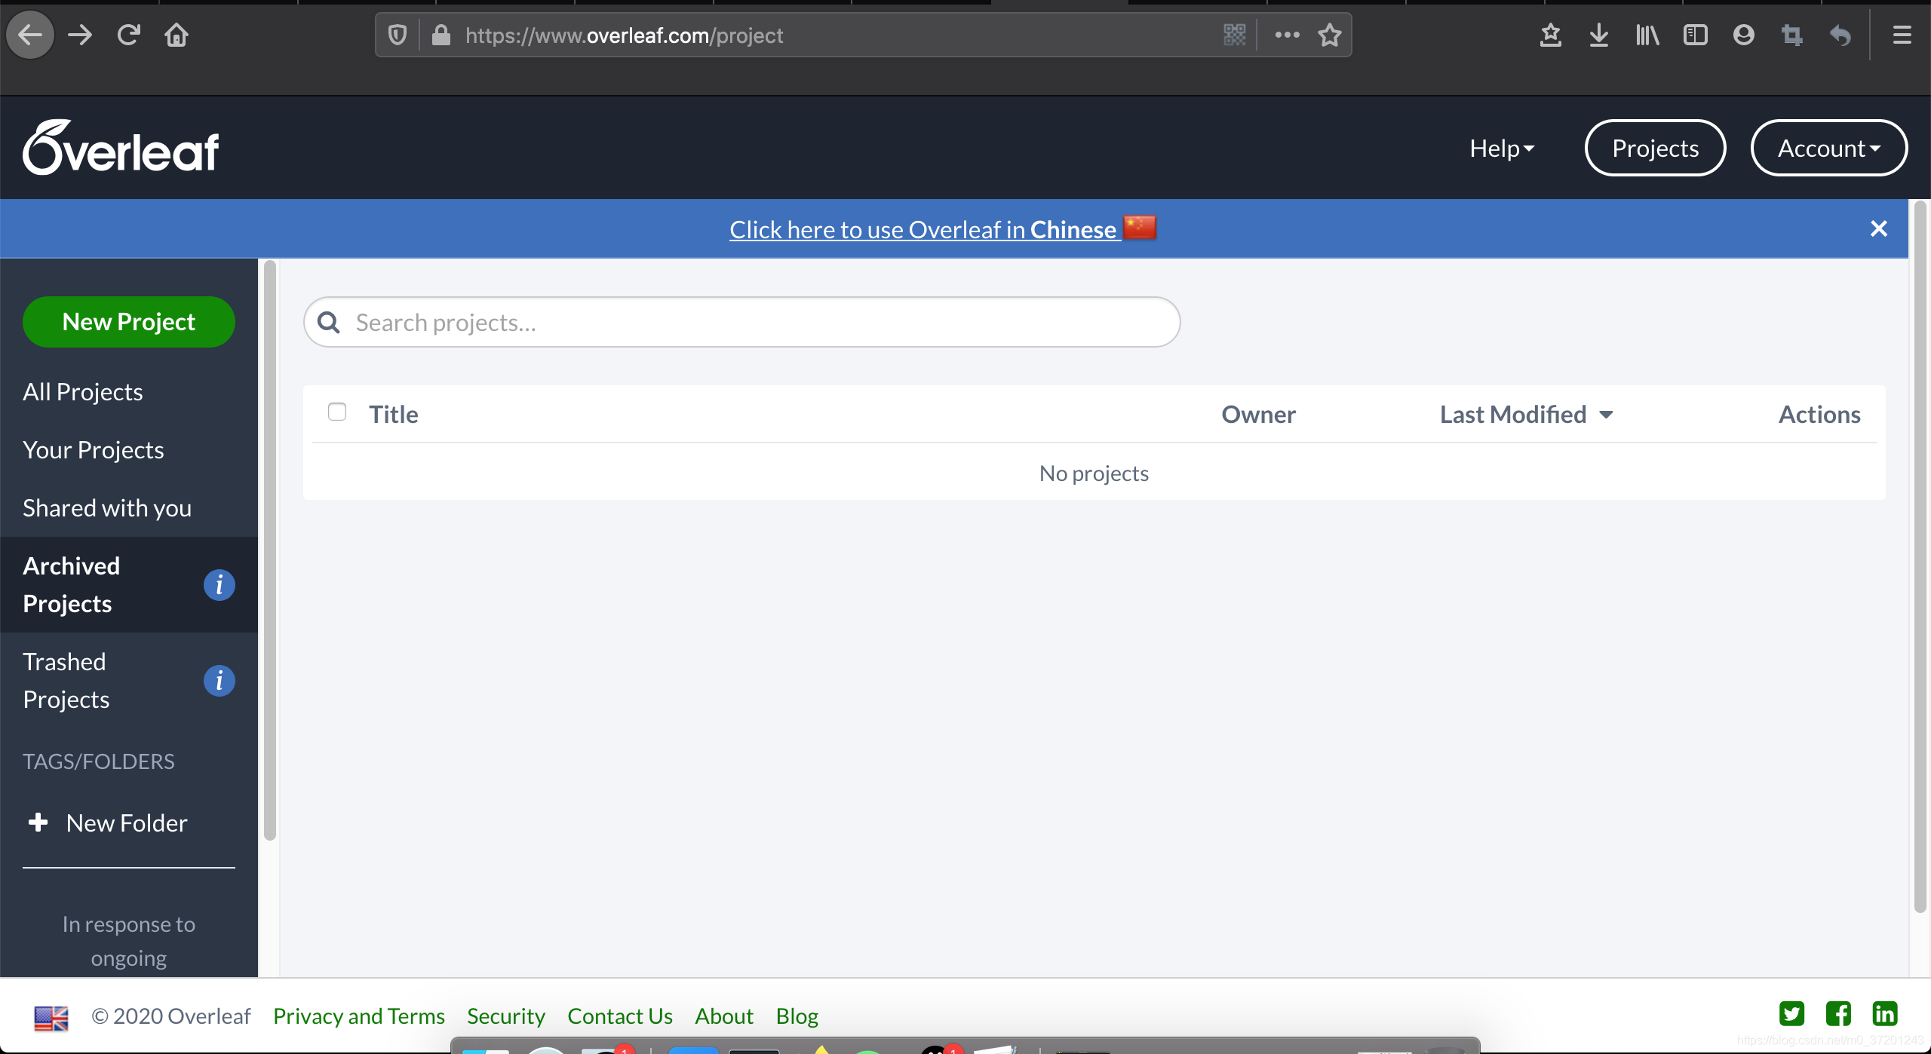Dismiss the Chinese language banner

pos(1878,228)
